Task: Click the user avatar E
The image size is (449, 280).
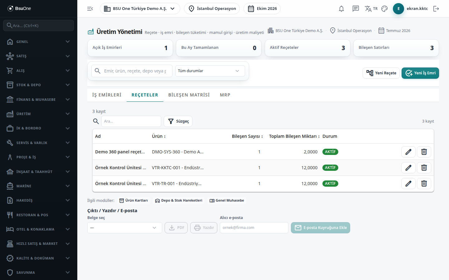Action: click(398, 9)
